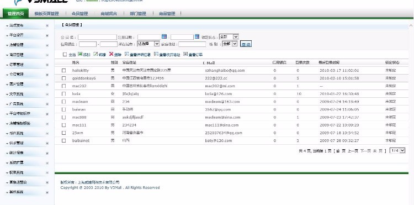Go to 首页 first page link
Viewport: 414px width, 205px height.
(341, 151)
